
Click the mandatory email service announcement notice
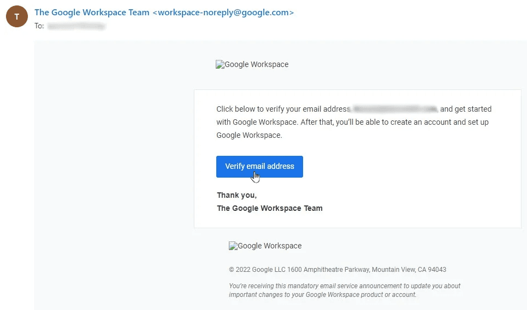(345, 290)
